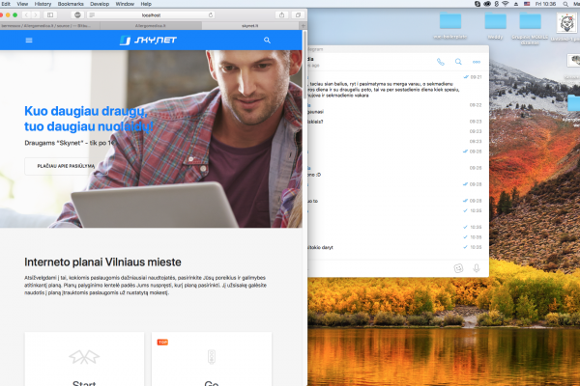Click the Adblock extension icon in Safari
Viewport: 580px width, 386px height.
coord(77,14)
